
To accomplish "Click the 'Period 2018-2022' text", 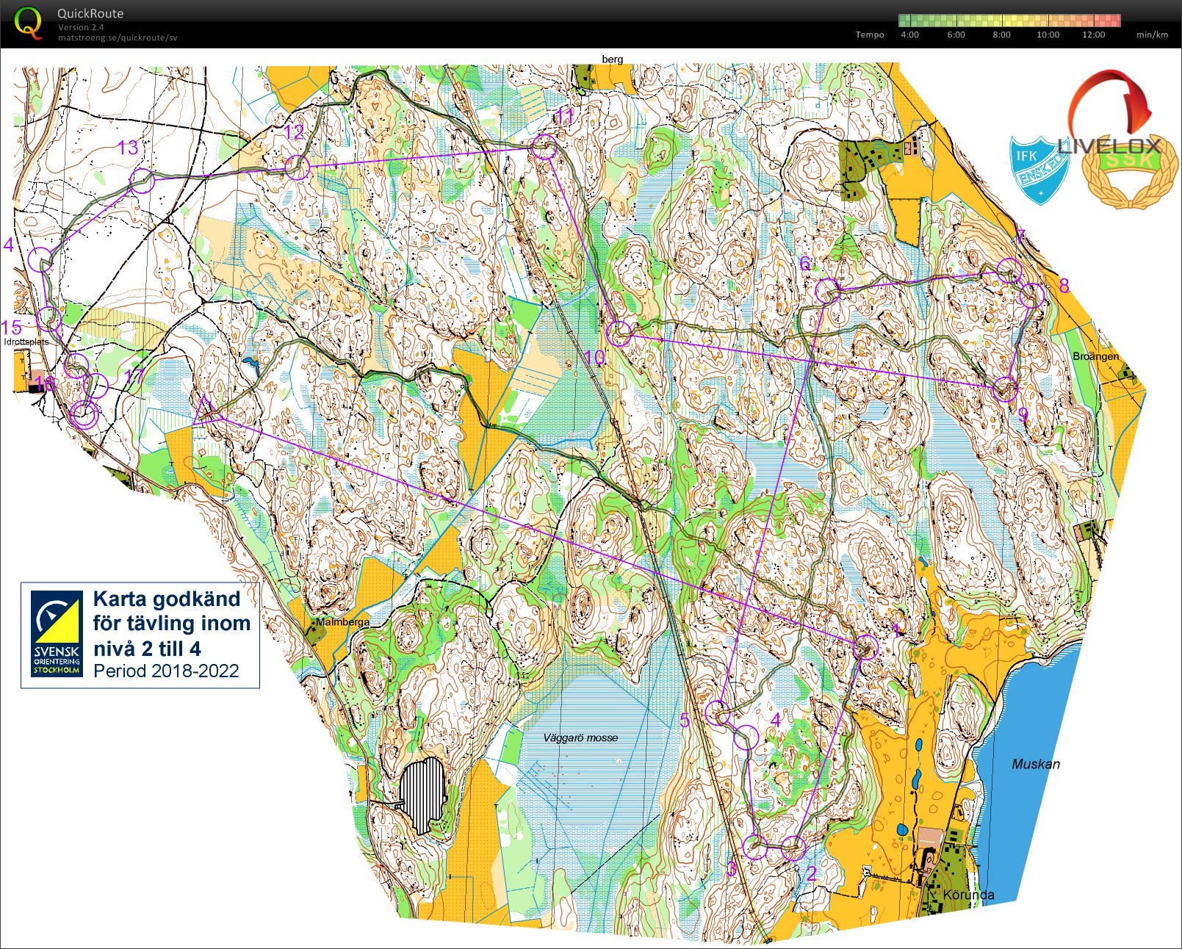I will coord(166,671).
